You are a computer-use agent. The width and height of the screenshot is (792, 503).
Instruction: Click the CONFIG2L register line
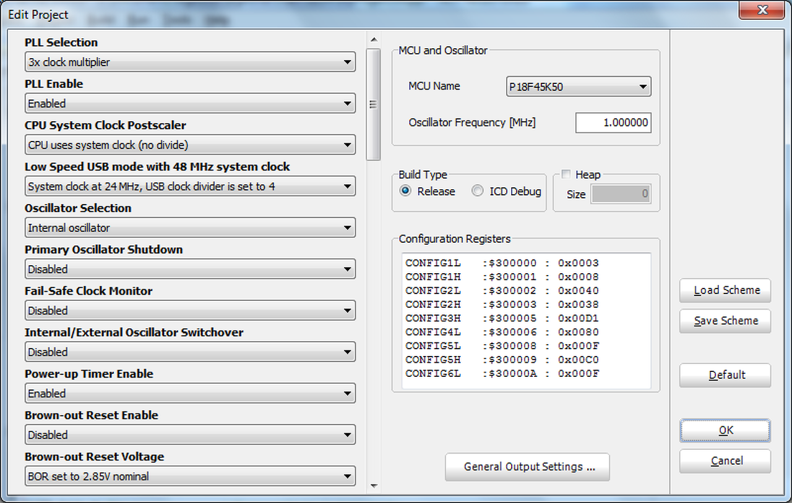point(502,290)
